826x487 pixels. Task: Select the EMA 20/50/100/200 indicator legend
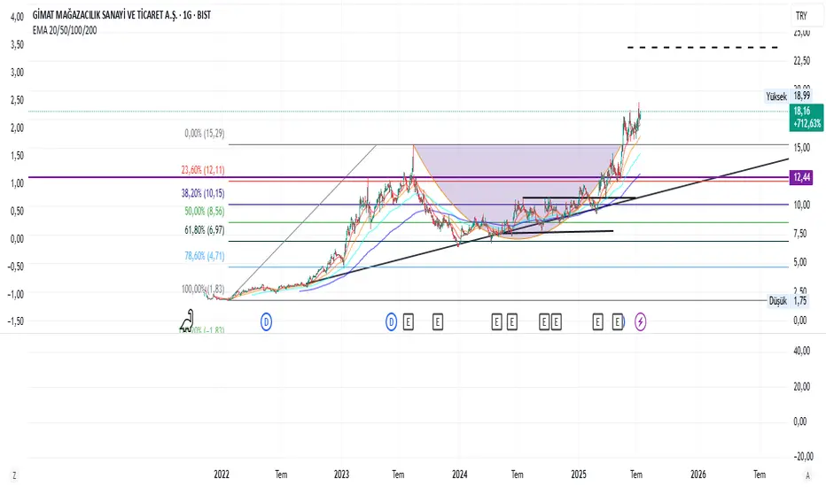point(65,30)
